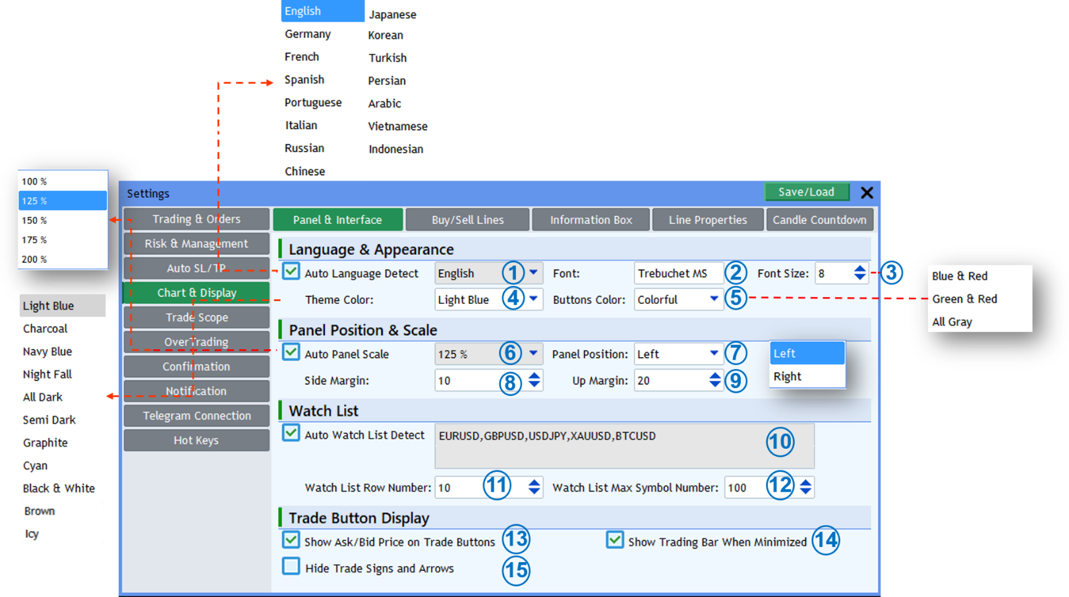This screenshot has height=597, width=1069.
Task: Open Telegram Connection section
Action: pos(196,416)
